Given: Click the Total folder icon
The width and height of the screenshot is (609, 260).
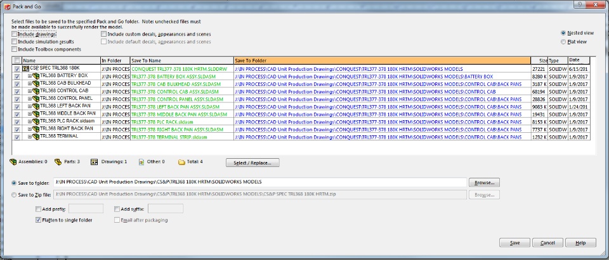Looking at the screenshot, I should click(x=181, y=162).
